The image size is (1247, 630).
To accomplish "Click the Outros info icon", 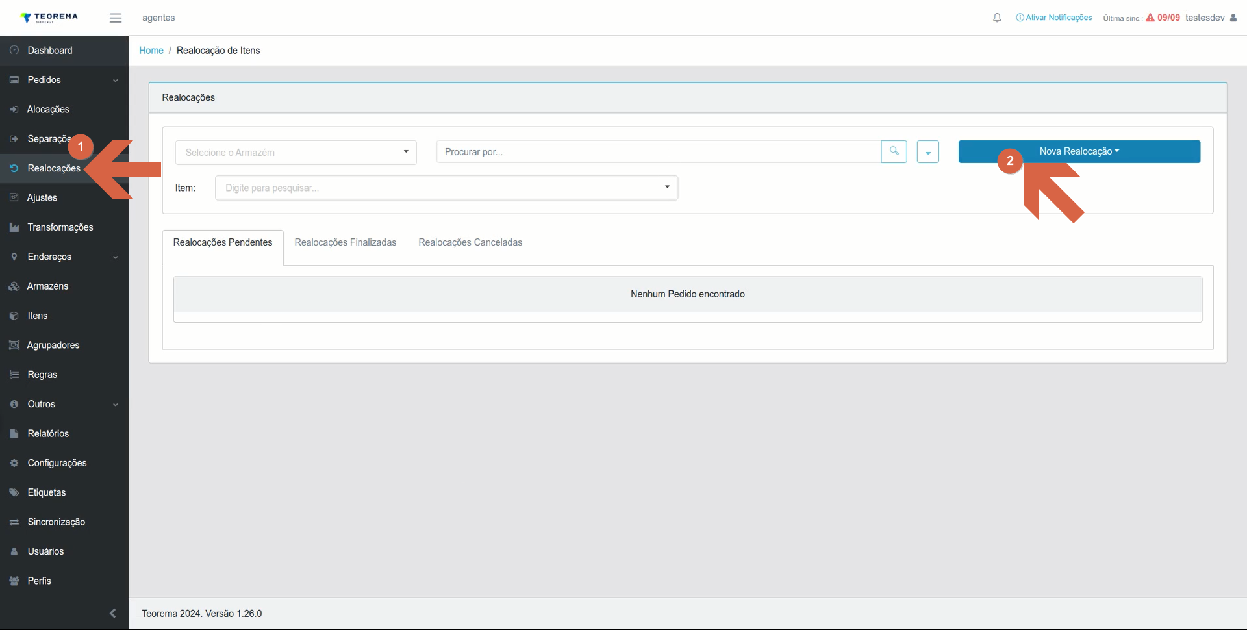I will [x=14, y=404].
